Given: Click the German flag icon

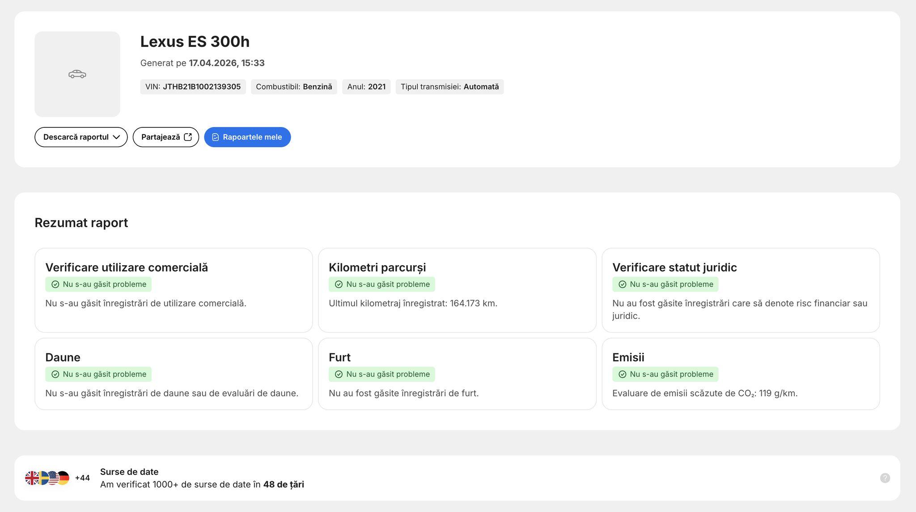Looking at the screenshot, I should [64, 478].
